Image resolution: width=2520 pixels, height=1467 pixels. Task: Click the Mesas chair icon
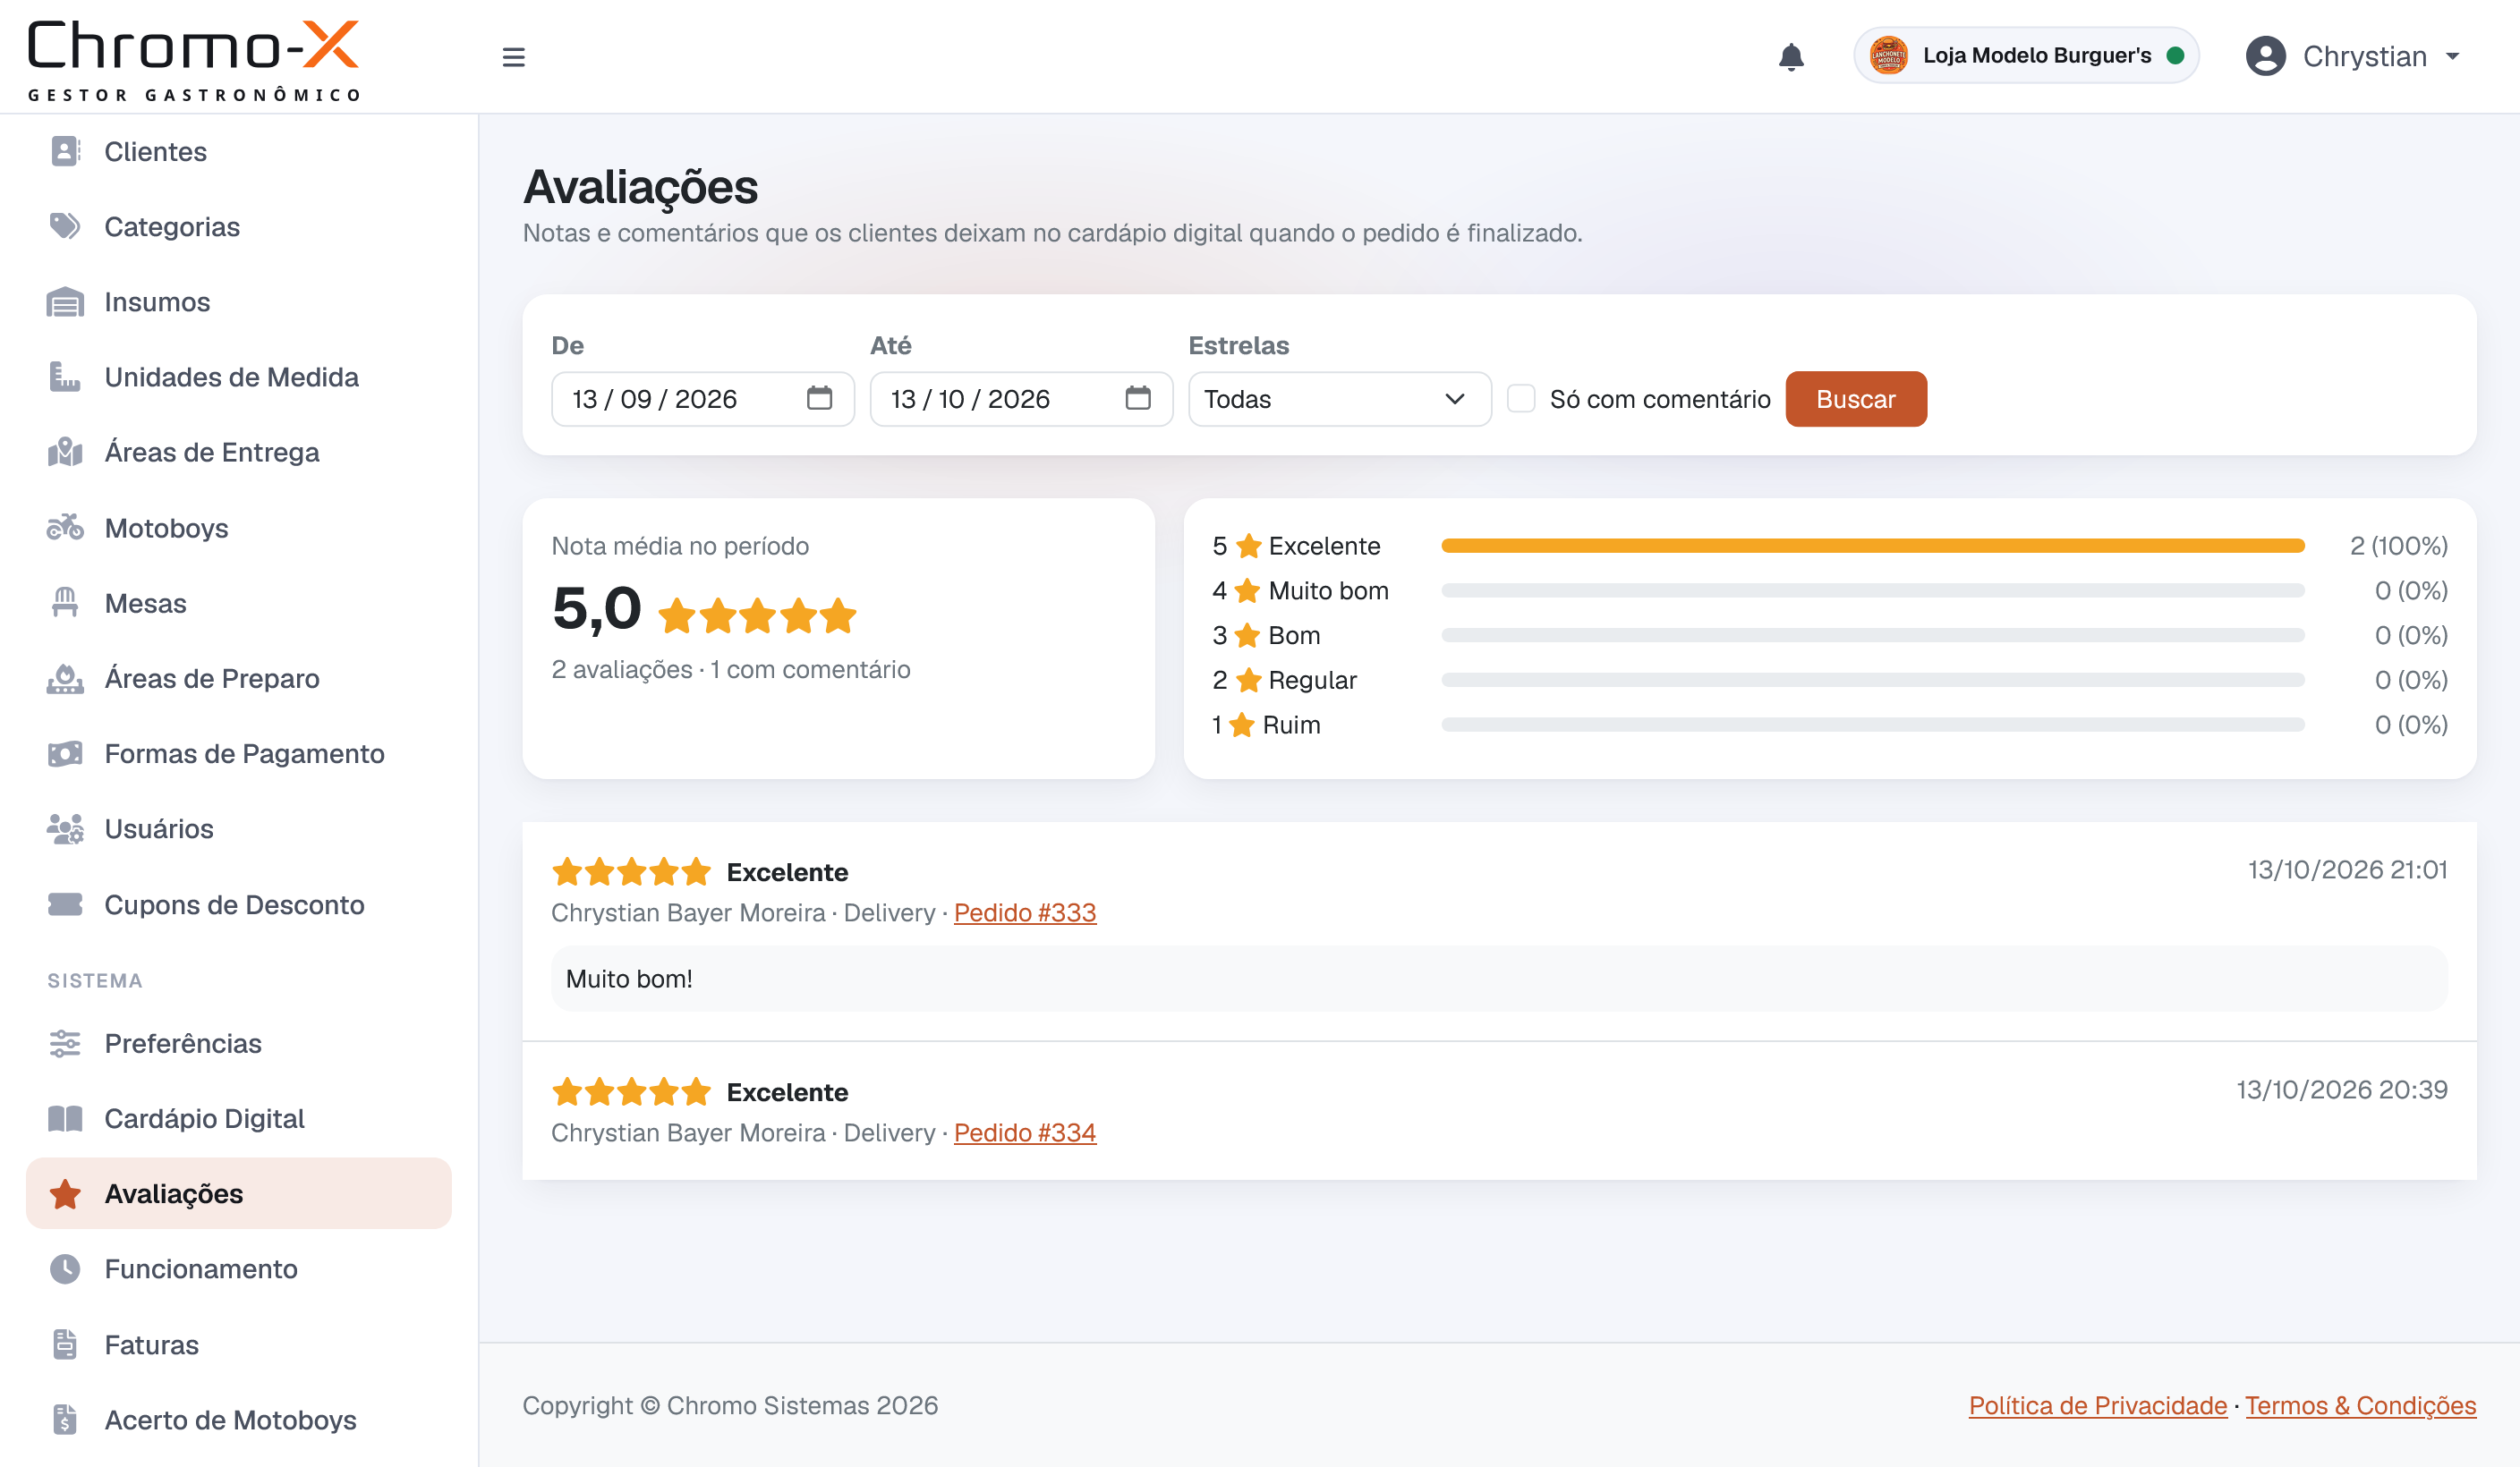(x=65, y=603)
